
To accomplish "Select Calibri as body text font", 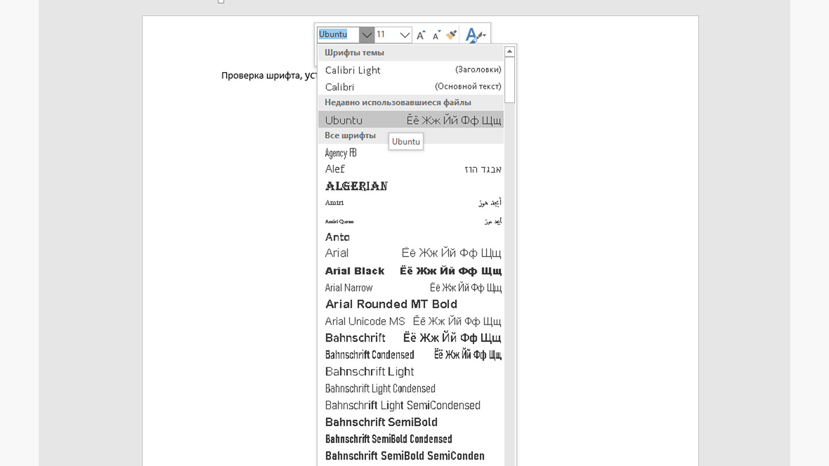I will 340,87.
